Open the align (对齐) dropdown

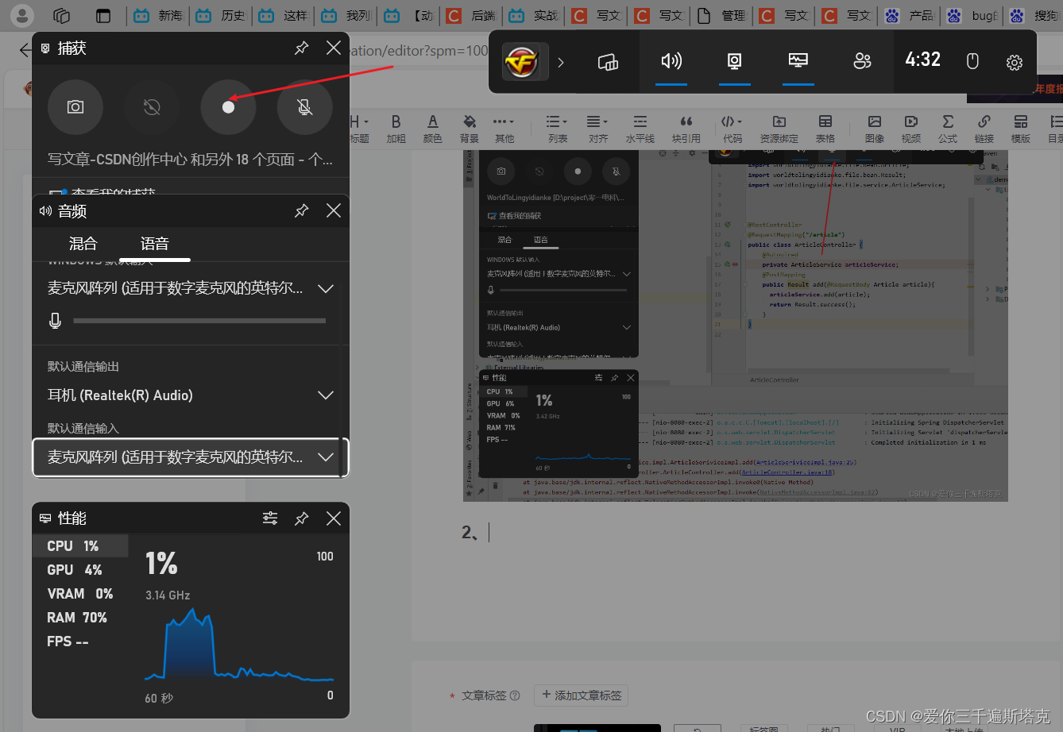598,129
